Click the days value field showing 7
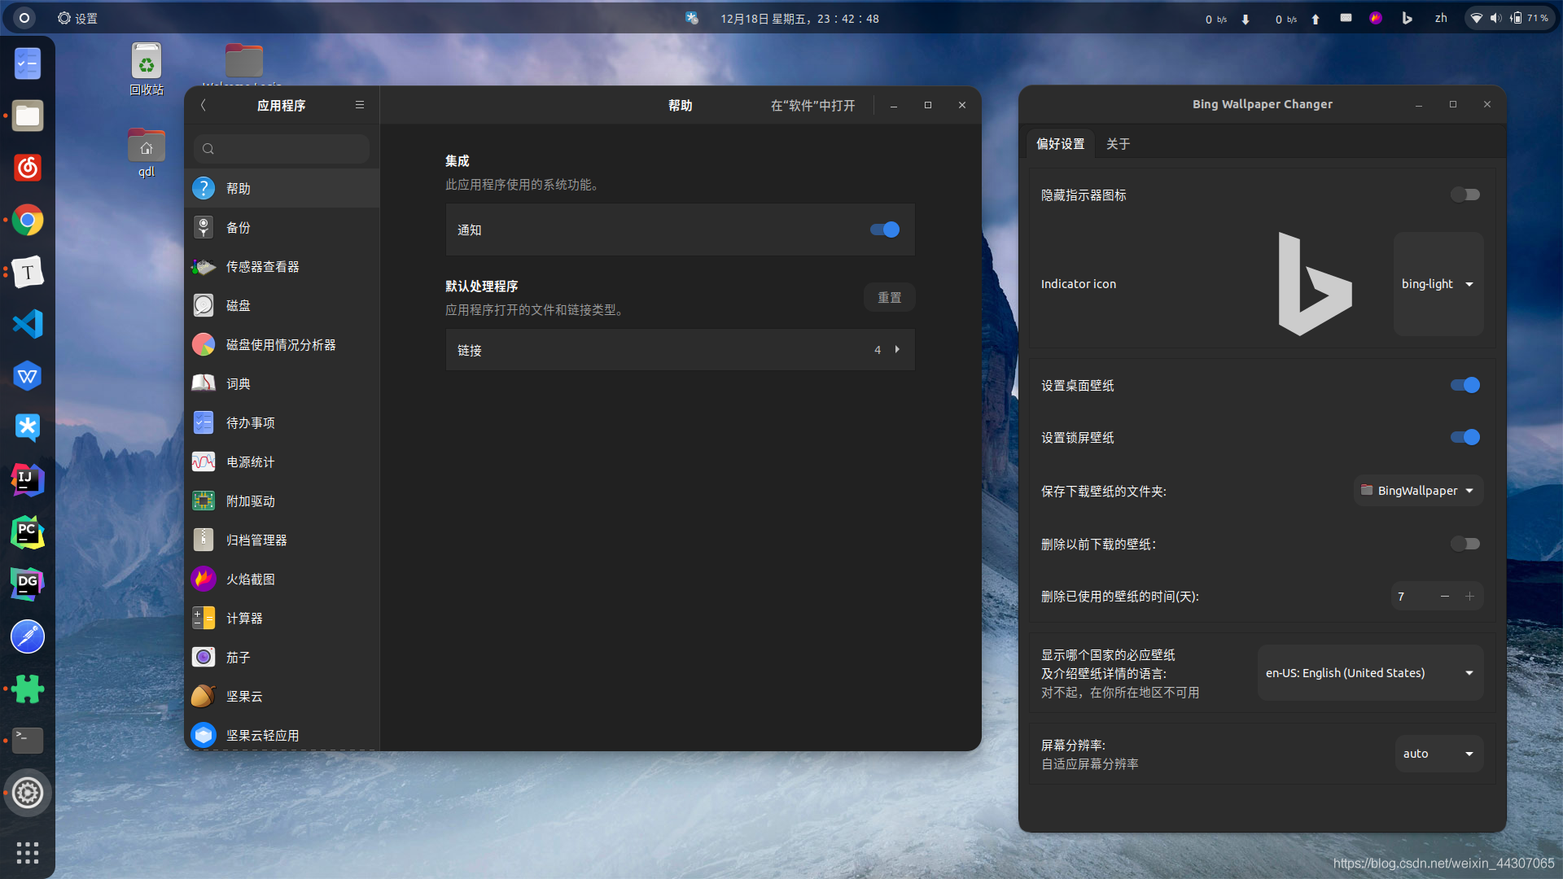Screen dimensions: 1563x879 1412,597
